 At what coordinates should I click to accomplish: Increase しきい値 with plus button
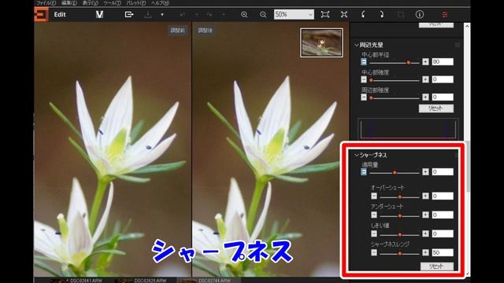(425, 233)
